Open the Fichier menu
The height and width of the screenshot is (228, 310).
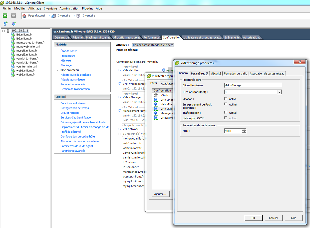pyautogui.click(x=7, y=8)
